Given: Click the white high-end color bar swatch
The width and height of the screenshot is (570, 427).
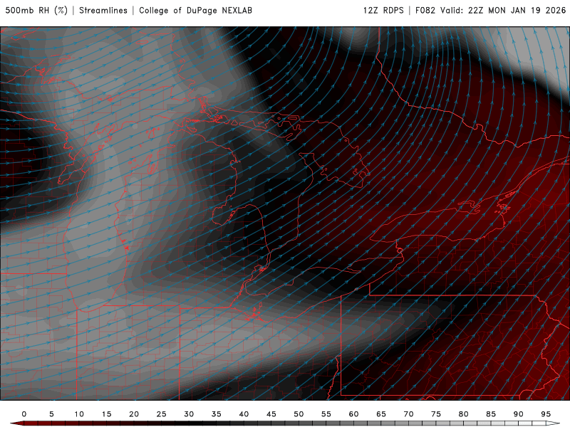Looking at the screenshot, I should coord(553,423).
